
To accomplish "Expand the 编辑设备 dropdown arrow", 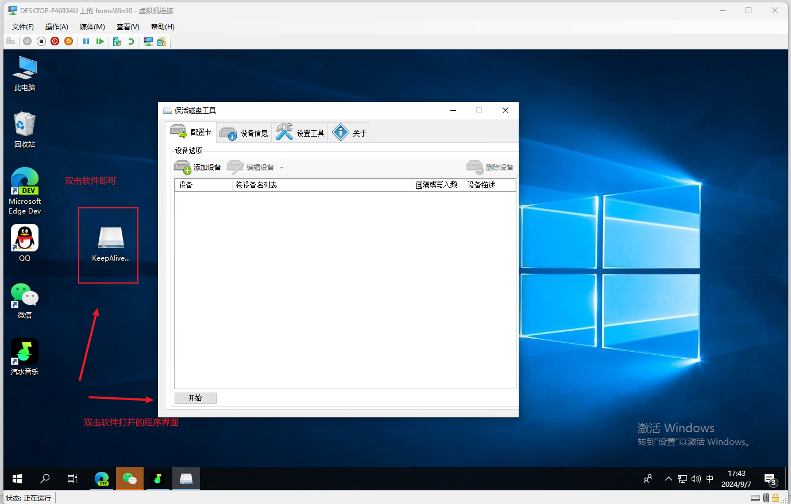I will click(281, 168).
